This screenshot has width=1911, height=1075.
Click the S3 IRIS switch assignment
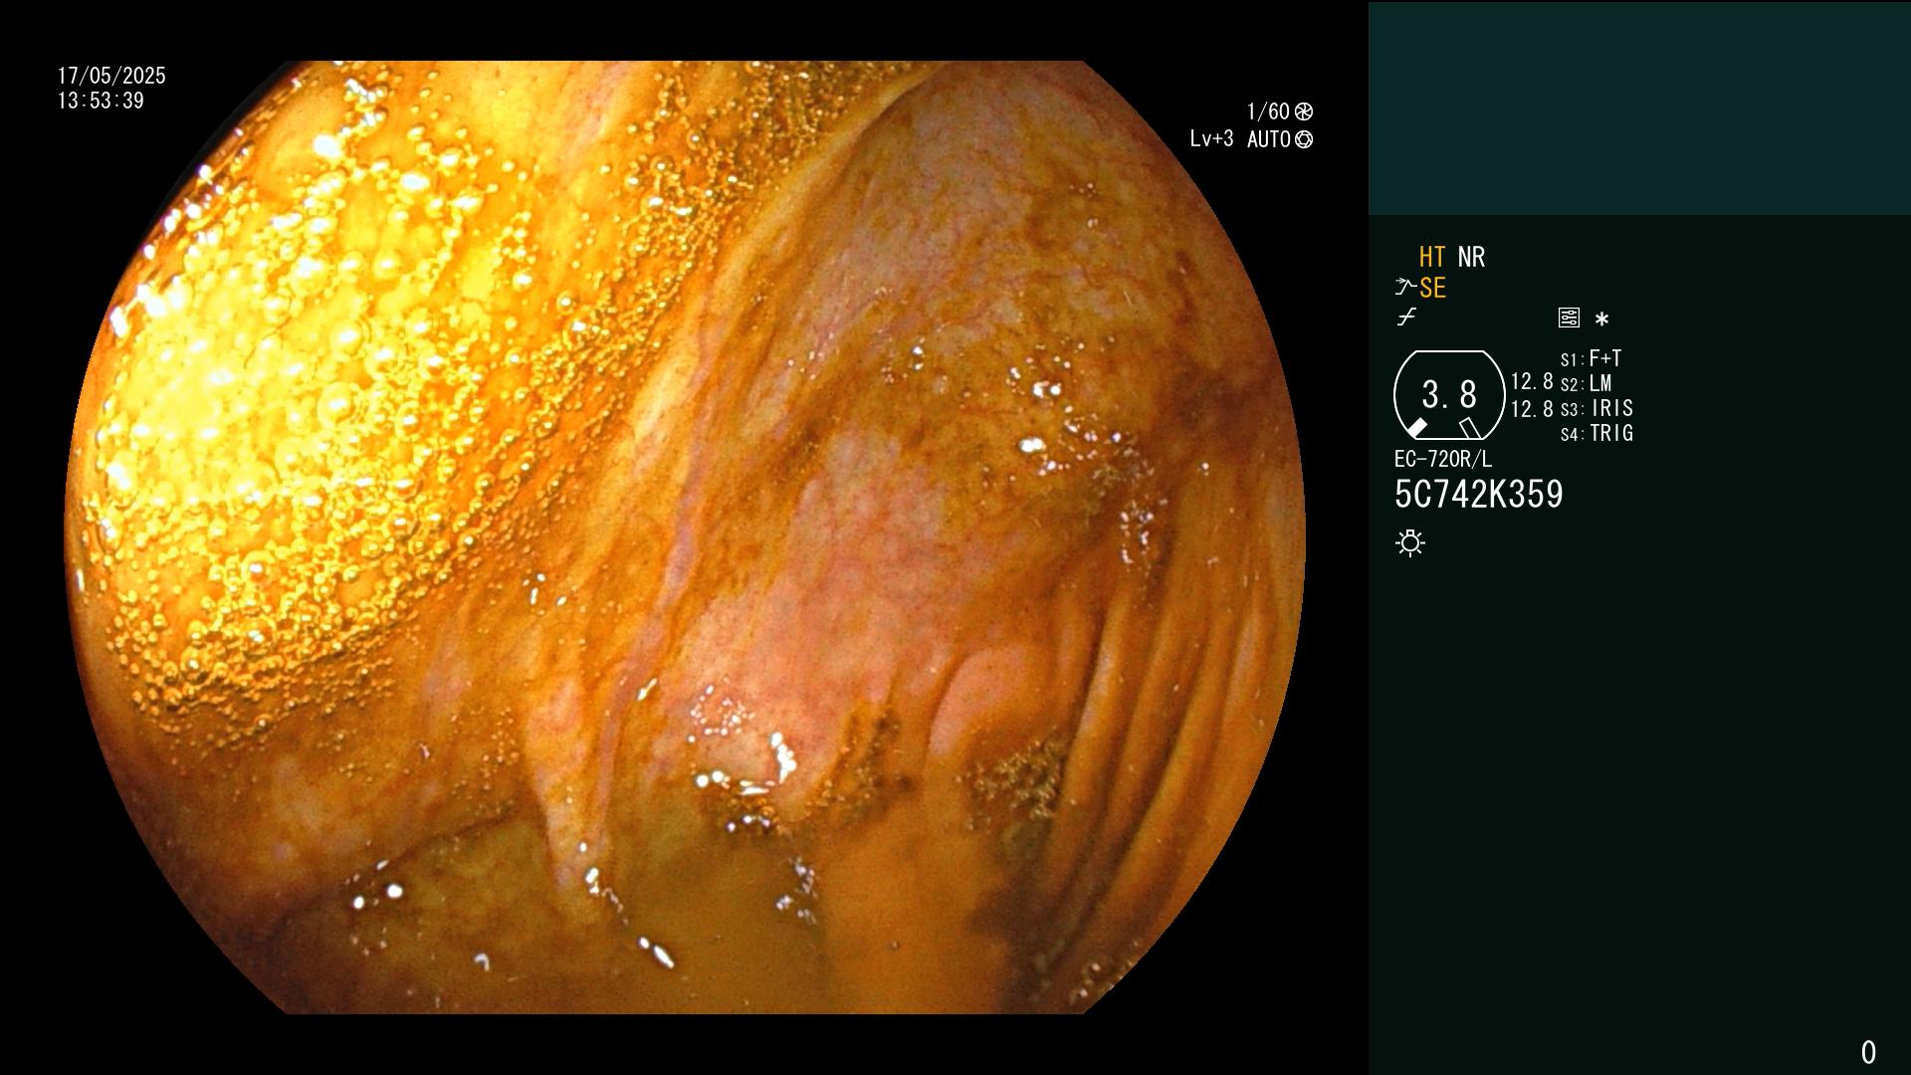pos(1596,408)
